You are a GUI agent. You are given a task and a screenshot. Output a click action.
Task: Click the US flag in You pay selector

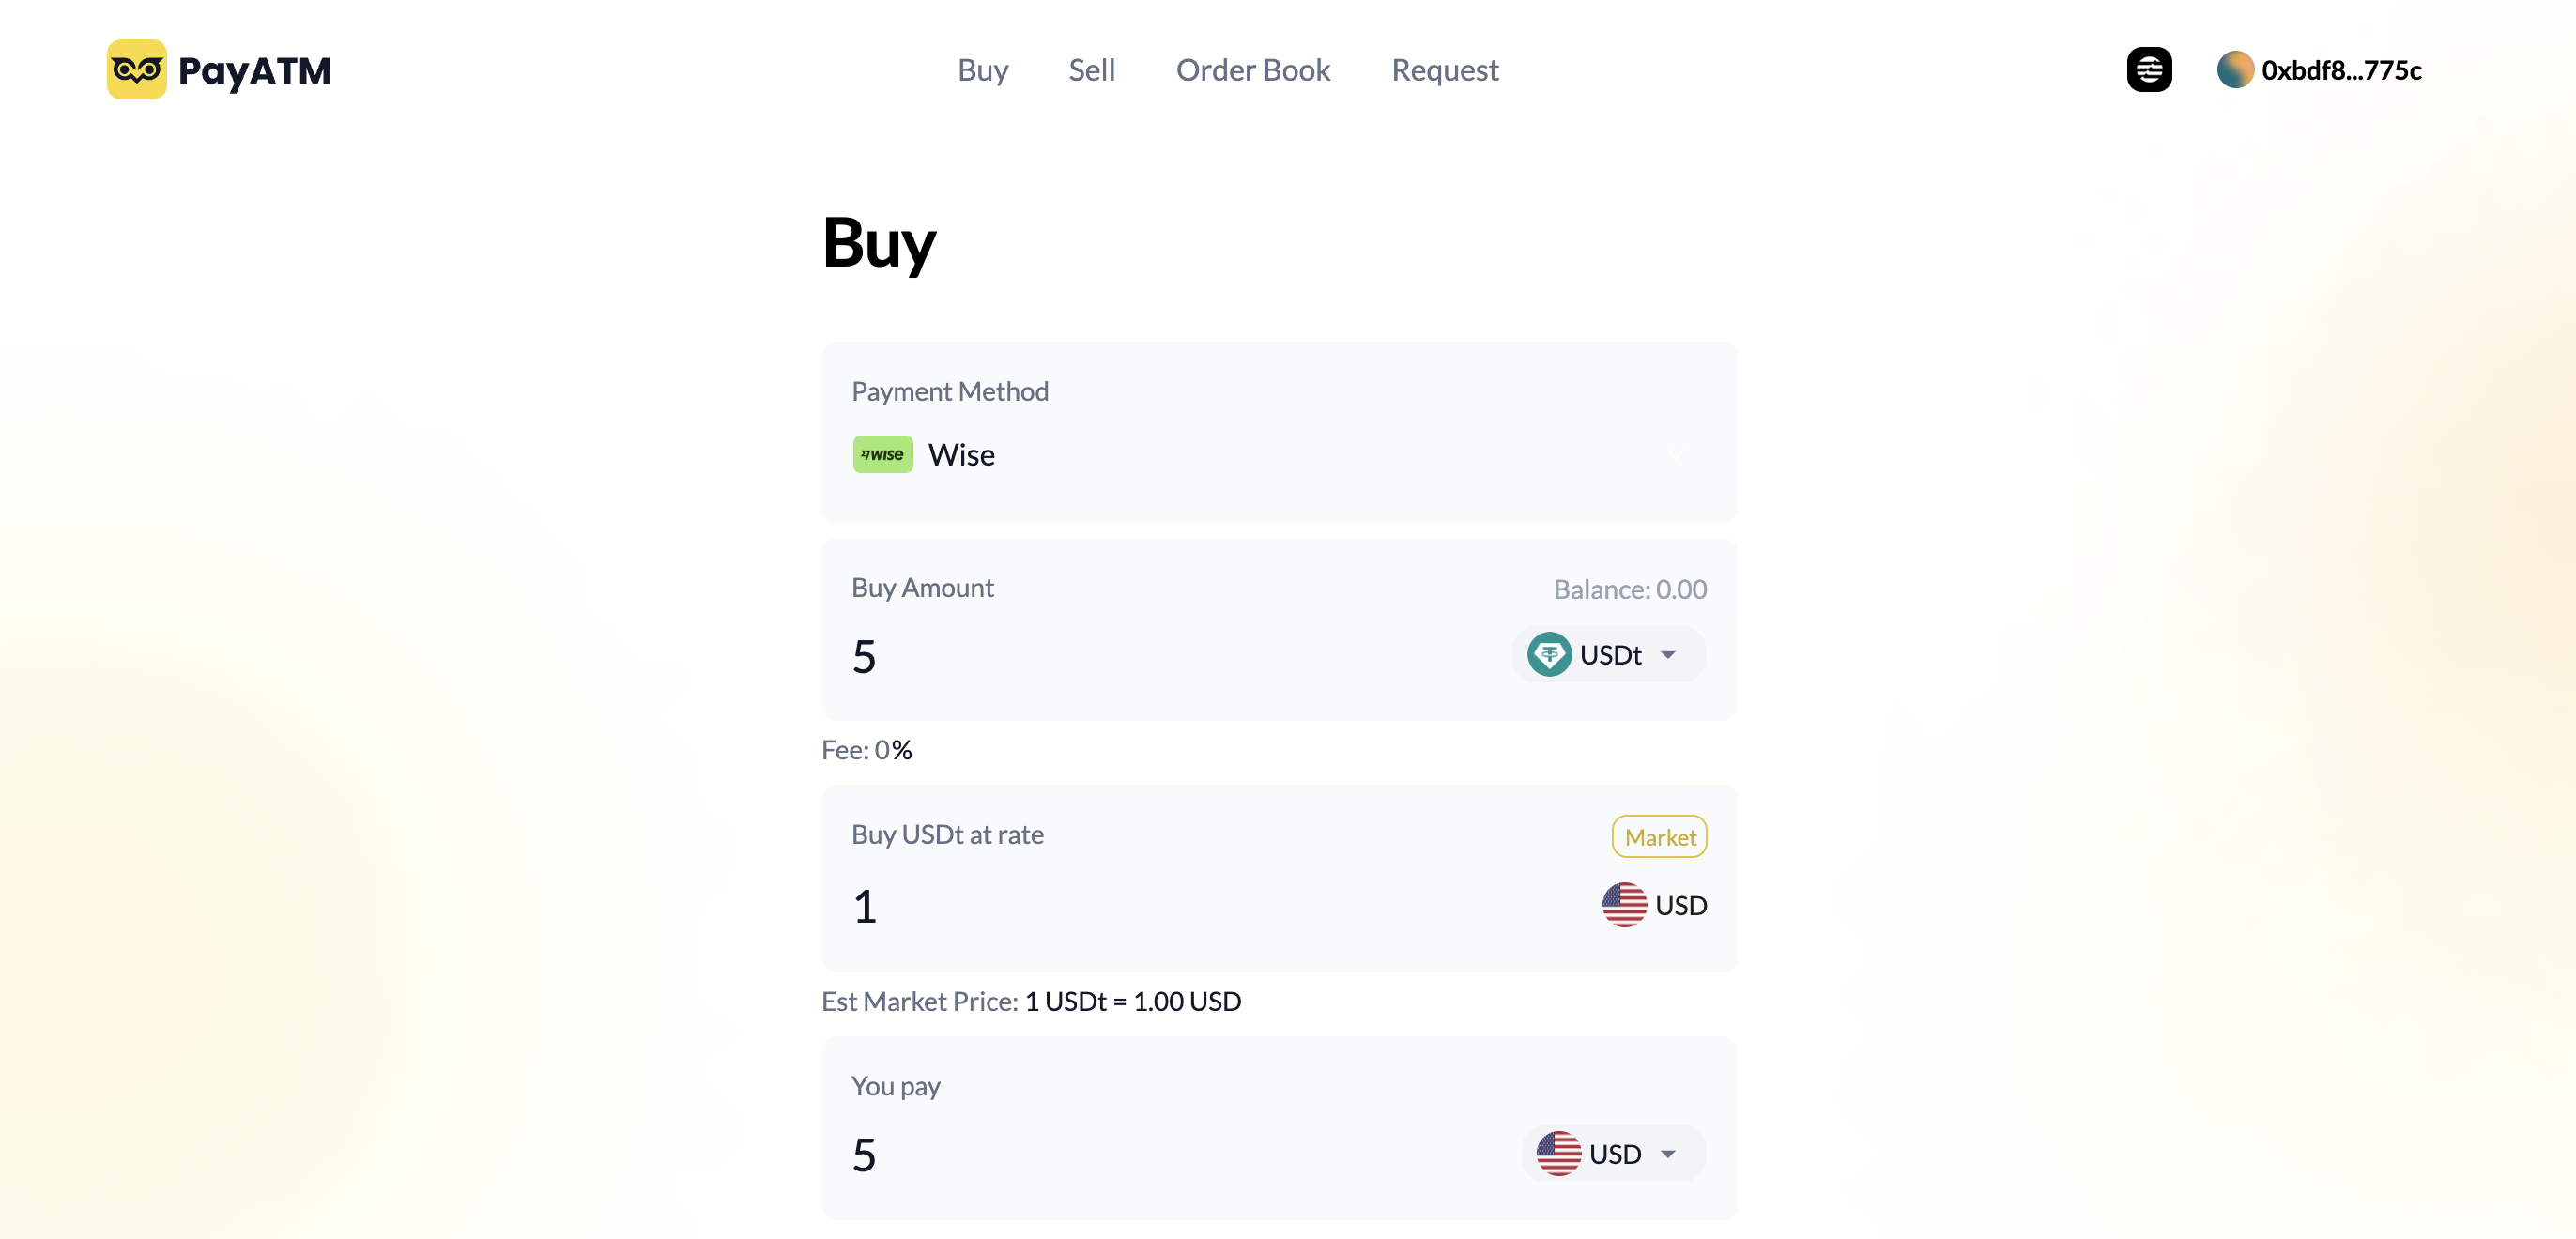point(1558,1154)
